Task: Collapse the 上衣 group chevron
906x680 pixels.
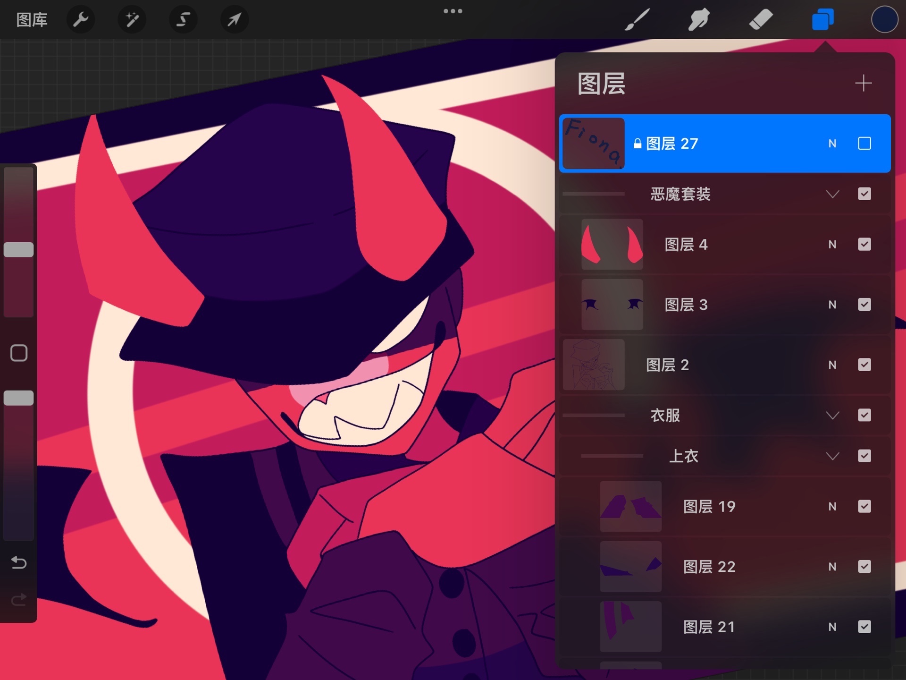Action: click(832, 456)
